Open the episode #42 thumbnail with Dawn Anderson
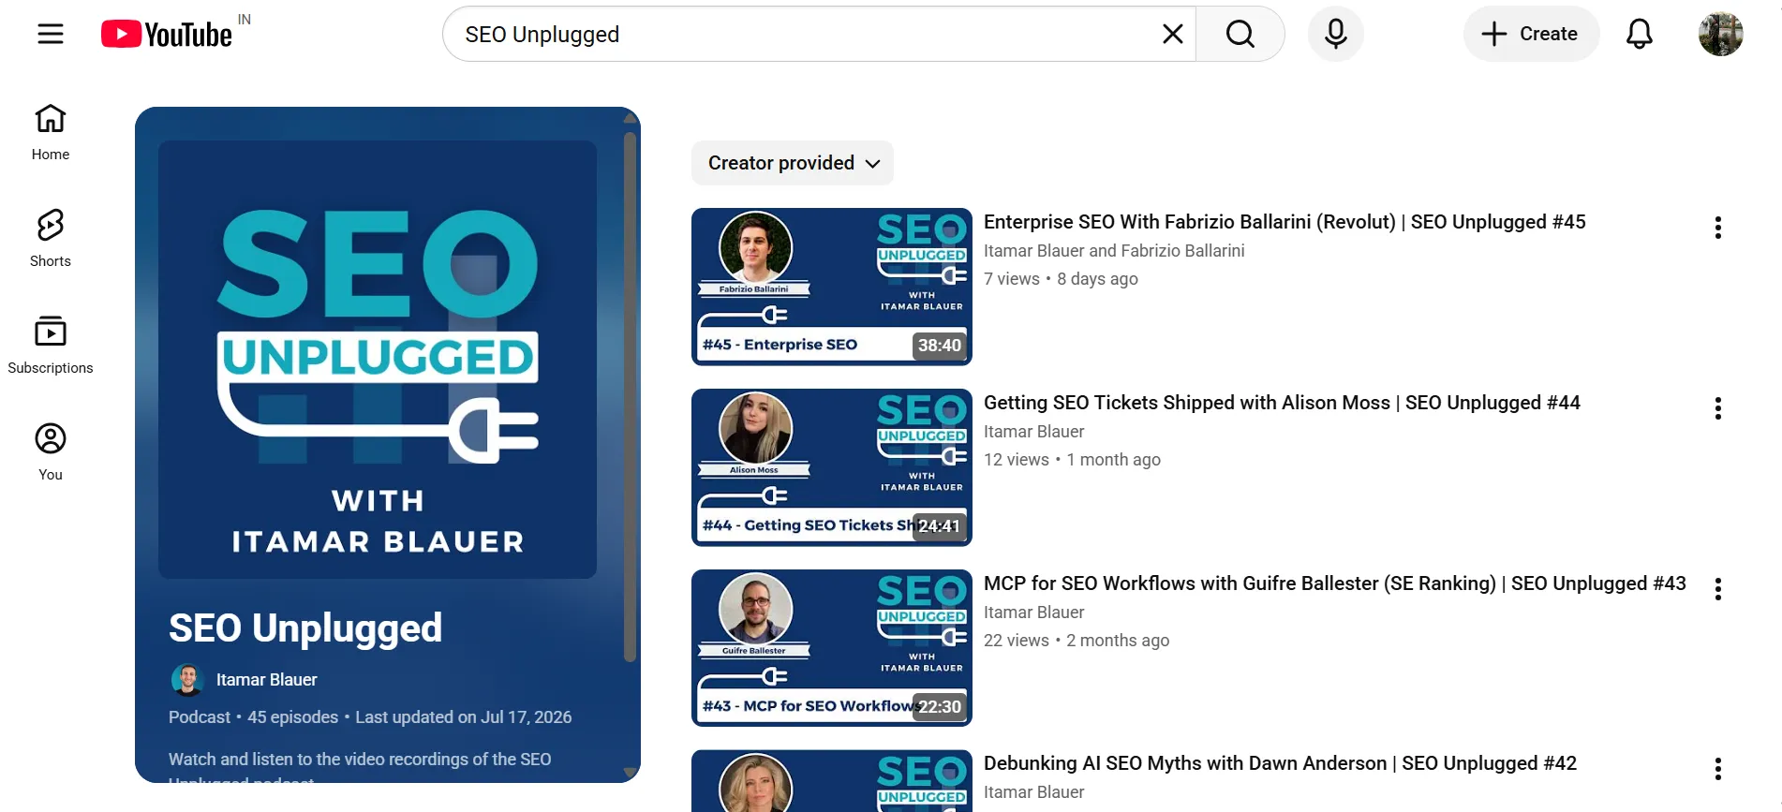The width and height of the screenshot is (1782, 812). [832, 781]
